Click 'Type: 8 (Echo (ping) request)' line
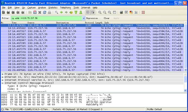Screen dimensions: 188x112 tap(29, 86)
